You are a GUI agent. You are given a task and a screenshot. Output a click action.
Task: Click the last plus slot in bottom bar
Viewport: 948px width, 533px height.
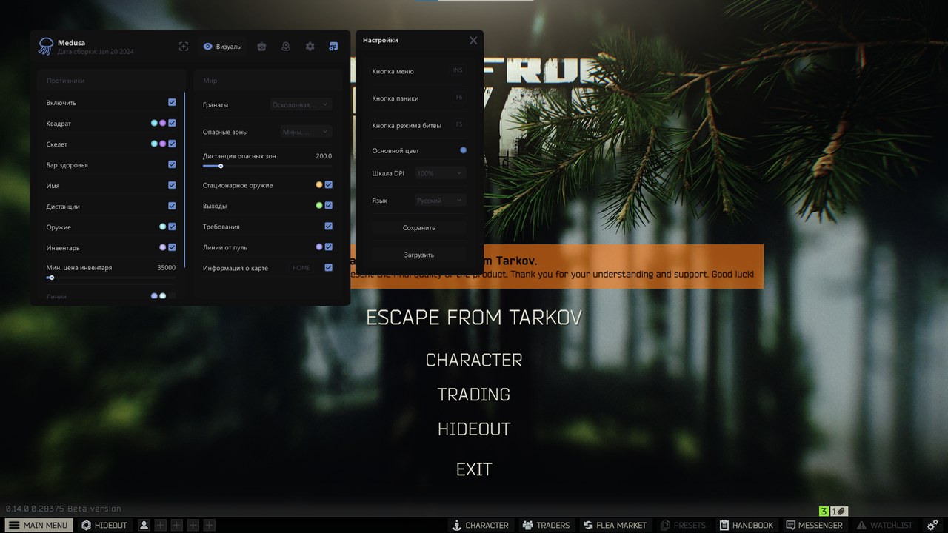coord(209,525)
